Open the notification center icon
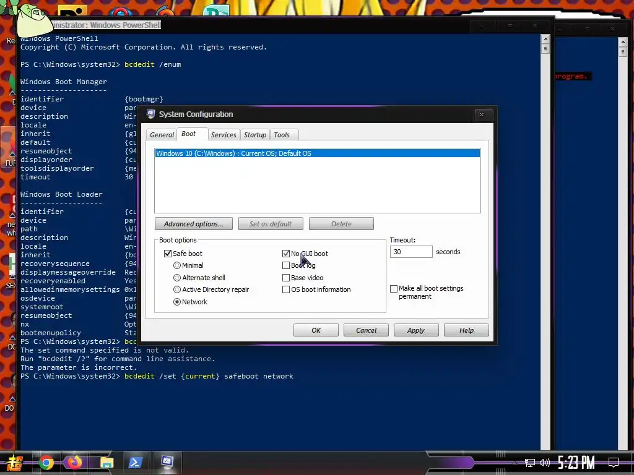 [614, 463]
